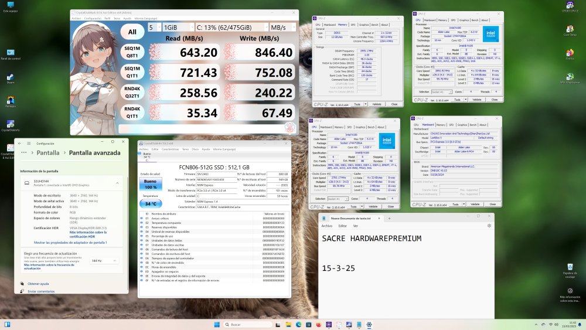Viewport: 586px width, 330px height.
Task: Open Tools dropdown arrow in CPU-Z Memory window
Action: [366, 104]
